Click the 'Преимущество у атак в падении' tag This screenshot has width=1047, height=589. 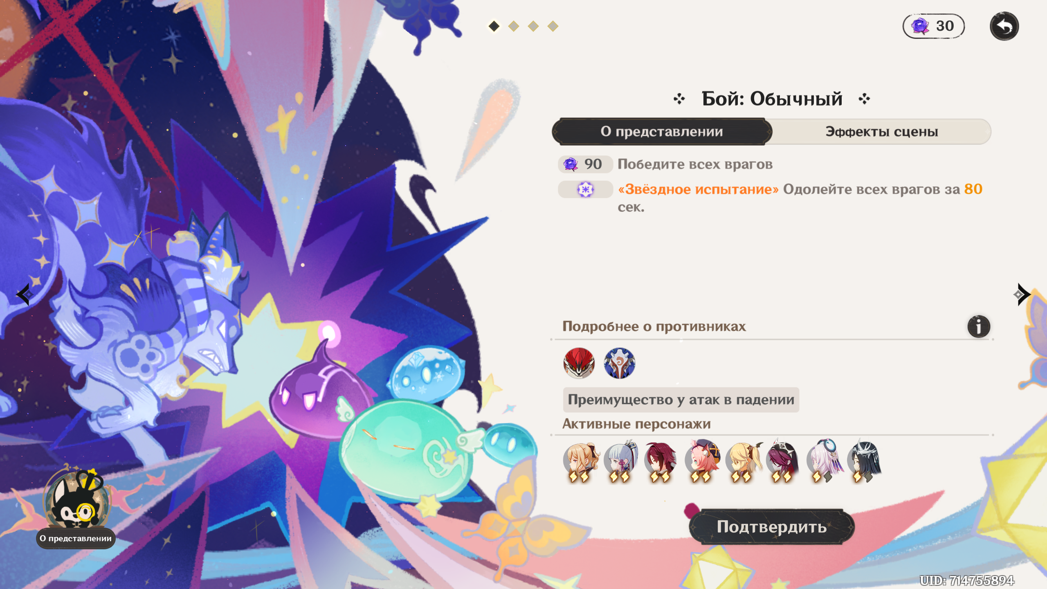point(681,400)
